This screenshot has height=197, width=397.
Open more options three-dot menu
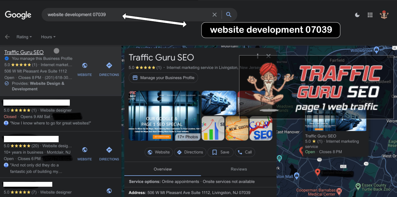coord(258,56)
